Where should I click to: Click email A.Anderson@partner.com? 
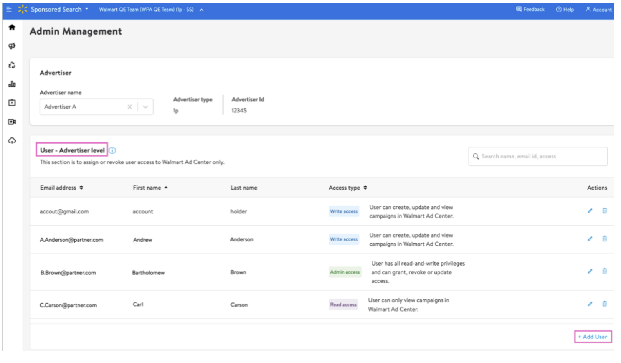tap(71, 240)
